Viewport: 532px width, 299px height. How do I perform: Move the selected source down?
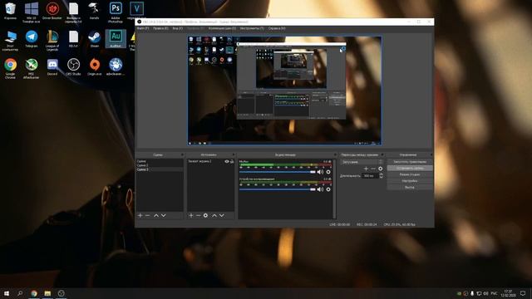pyautogui.click(x=222, y=216)
